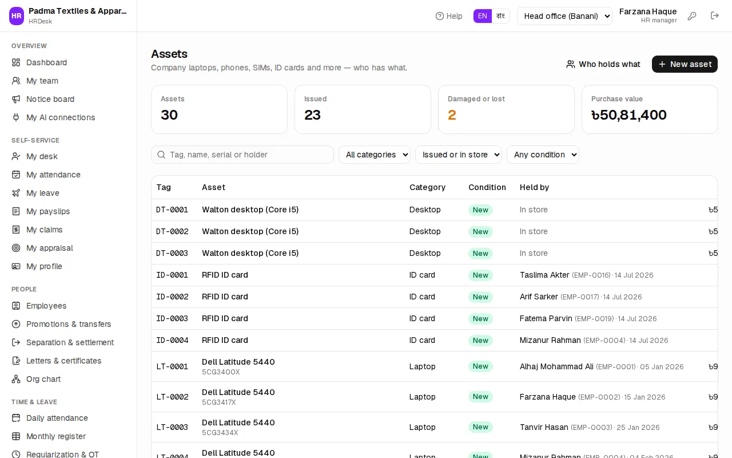
Task: Focus the tag, name, serial search field
Action: [x=242, y=155]
